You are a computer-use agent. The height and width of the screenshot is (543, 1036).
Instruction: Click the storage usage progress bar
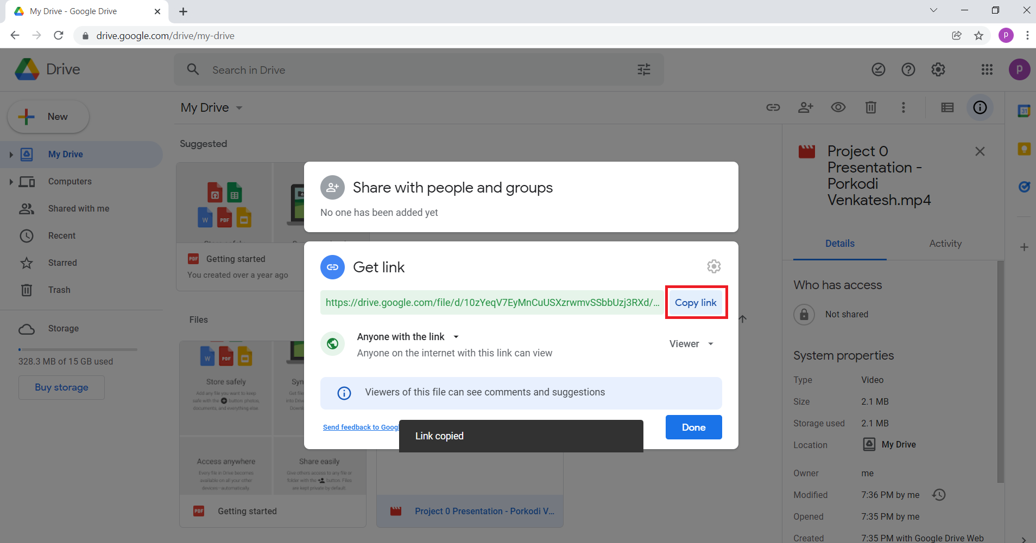(x=78, y=349)
